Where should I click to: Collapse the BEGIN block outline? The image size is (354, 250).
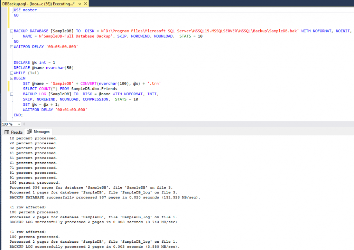(x=12, y=78)
